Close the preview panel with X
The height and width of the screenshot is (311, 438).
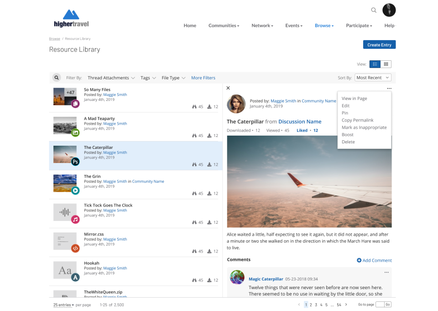pos(228,88)
